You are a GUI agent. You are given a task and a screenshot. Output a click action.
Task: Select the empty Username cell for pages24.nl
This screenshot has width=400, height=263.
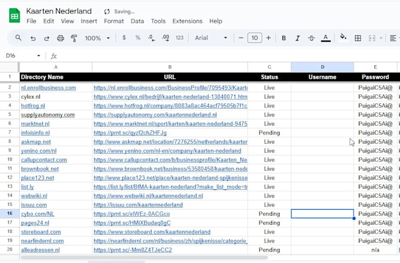[322, 222]
